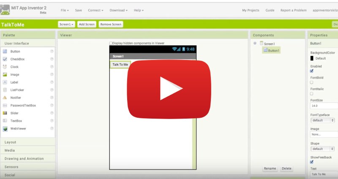Toggle the FontBold checkbox

coord(311,82)
